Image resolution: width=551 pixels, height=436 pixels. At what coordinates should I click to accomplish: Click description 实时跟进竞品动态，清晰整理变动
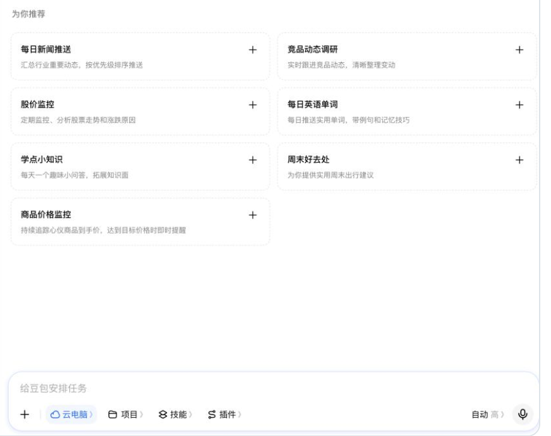pos(341,65)
